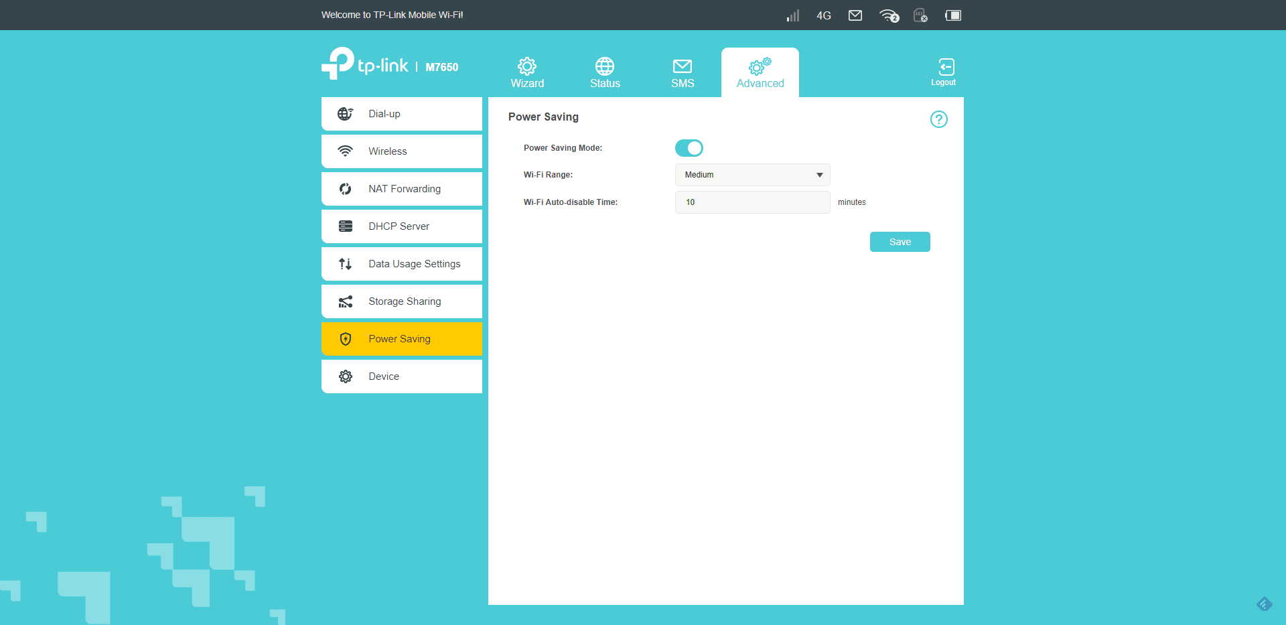1286x625 pixels.
Task: Go to the SMS tab
Action: (x=683, y=72)
